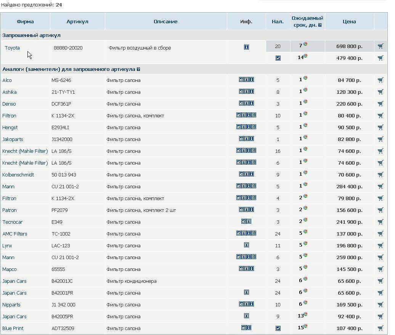395x335 pixels.
Task: View delivery statistics chart for Hengst row
Action: pyautogui.click(x=305, y=125)
